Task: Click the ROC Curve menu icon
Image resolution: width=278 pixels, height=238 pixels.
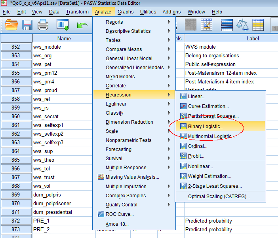Action: [101, 214]
